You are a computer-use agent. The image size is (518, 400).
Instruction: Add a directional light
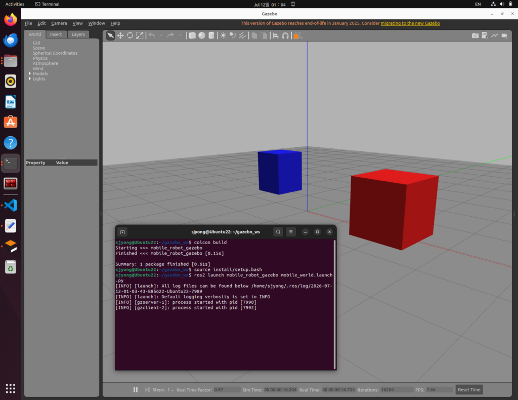(x=242, y=35)
